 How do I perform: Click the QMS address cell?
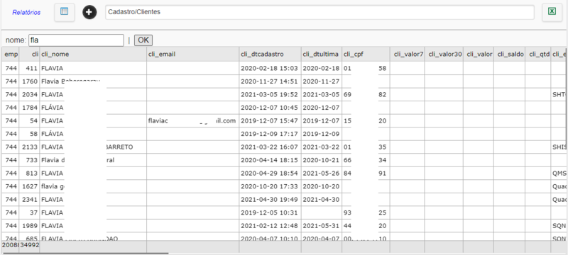(x=559, y=174)
